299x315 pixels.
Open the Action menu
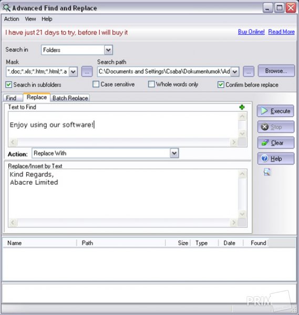(12, 19)
